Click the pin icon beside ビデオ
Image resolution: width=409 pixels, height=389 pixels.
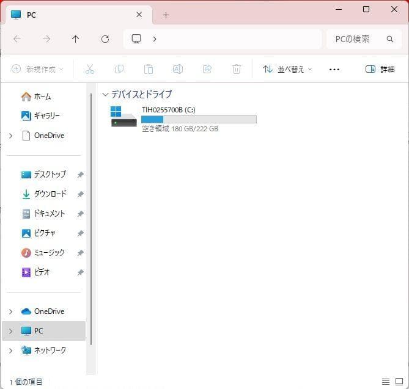[x=80, y=272]
